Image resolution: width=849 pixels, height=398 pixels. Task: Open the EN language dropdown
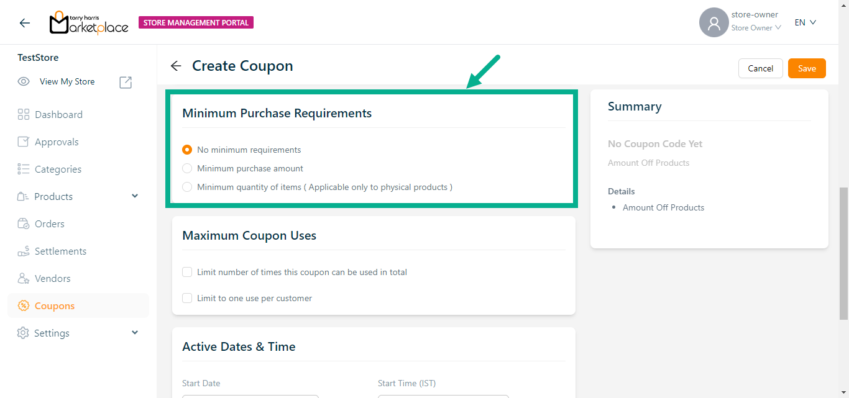(x=805, y=22)
